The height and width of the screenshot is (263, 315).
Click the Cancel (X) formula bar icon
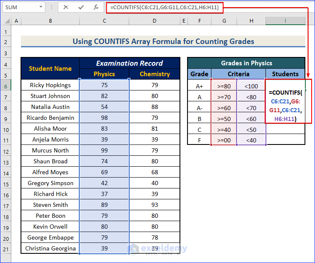pos(66,7)
